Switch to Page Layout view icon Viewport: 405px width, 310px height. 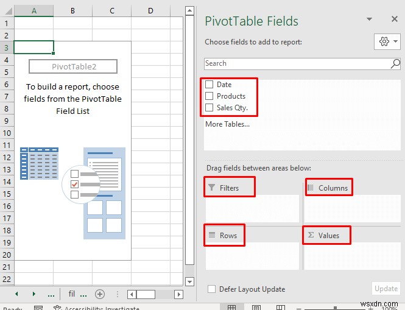[x=256, y=308]
